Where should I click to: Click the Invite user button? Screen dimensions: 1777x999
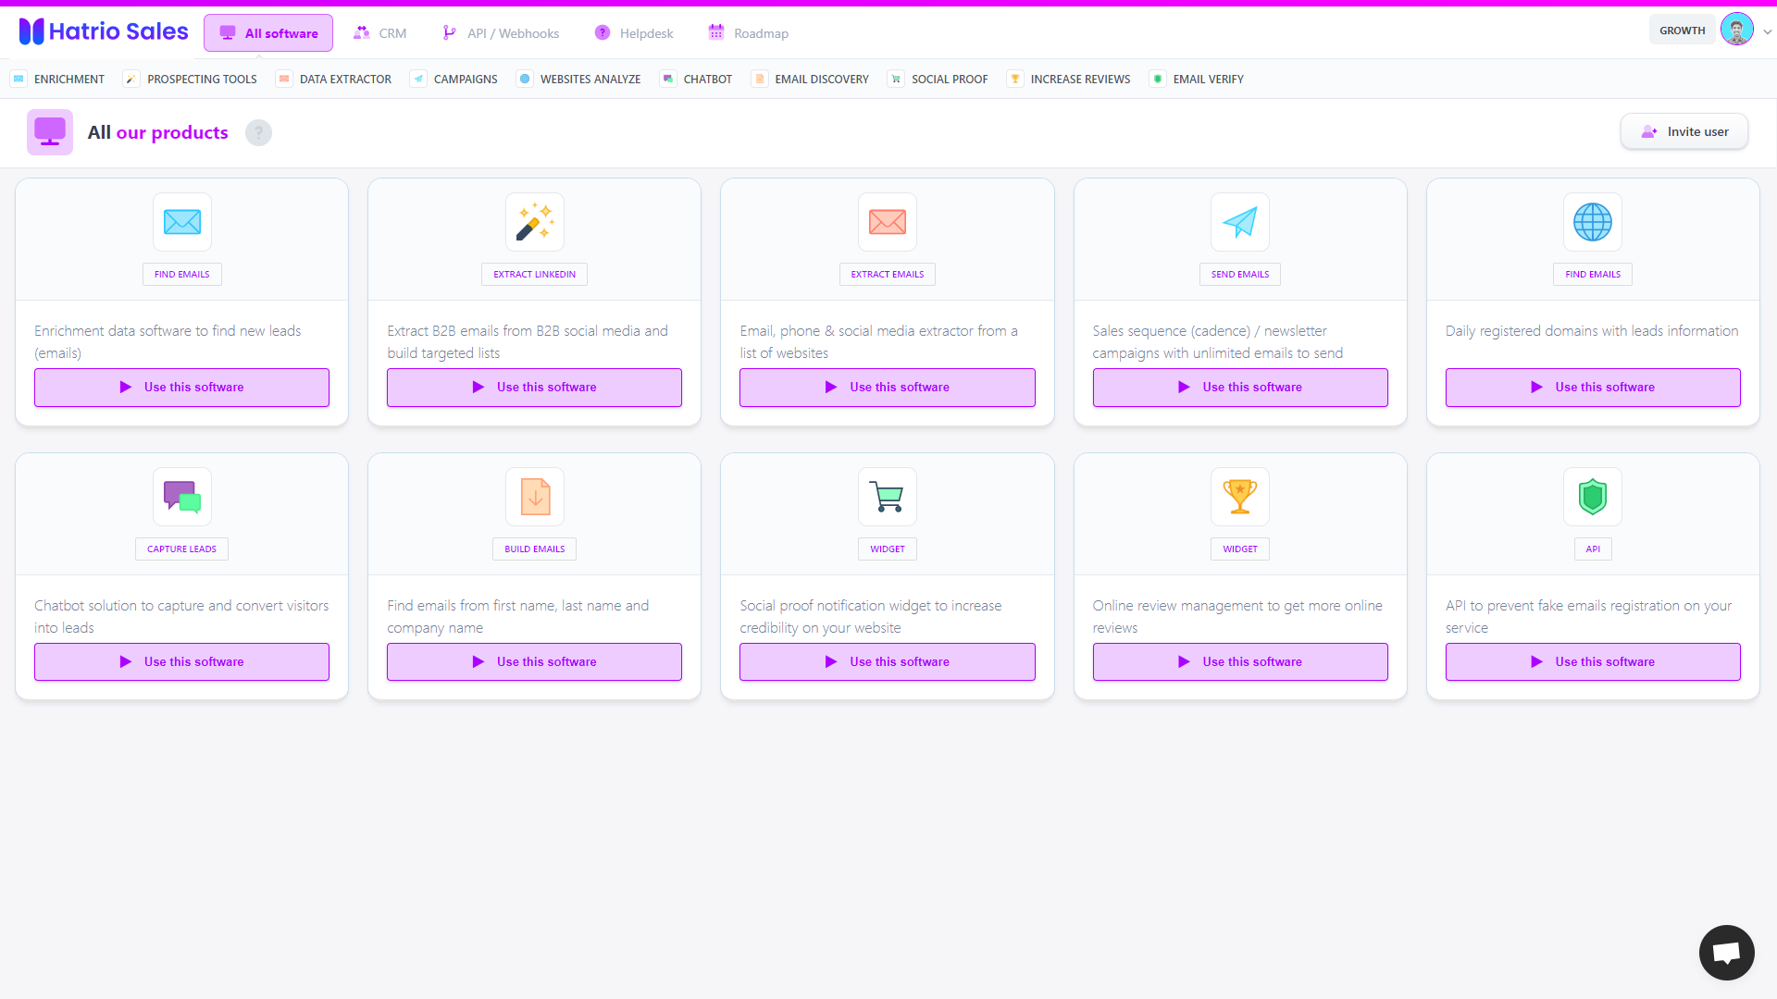coord(1684,131)
